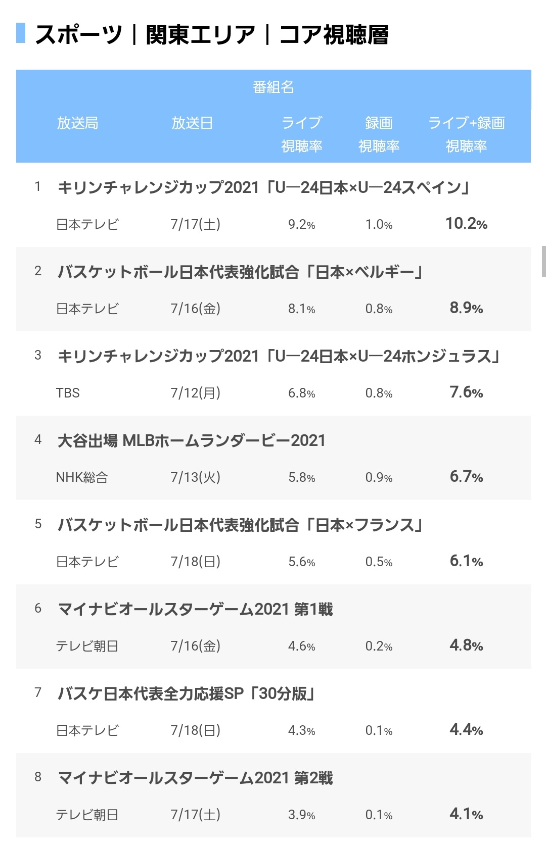Click the 10.2% total rating value
The image size is (546, 848).
[466, 223]
